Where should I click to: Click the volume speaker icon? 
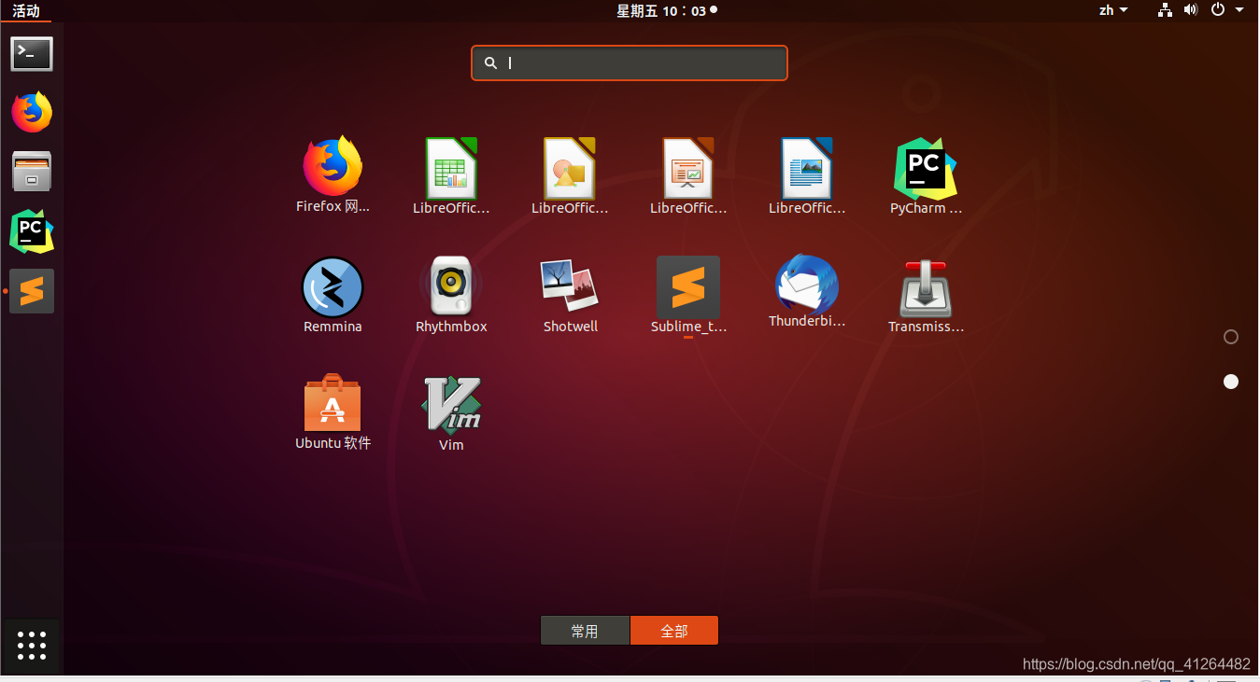(1191, 10)
